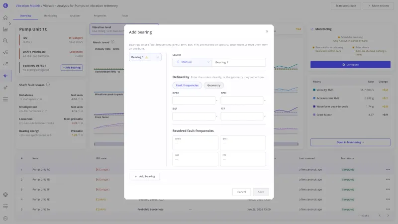
Task: Switch to the Tasks tab
Action: [x=125, y=16]
